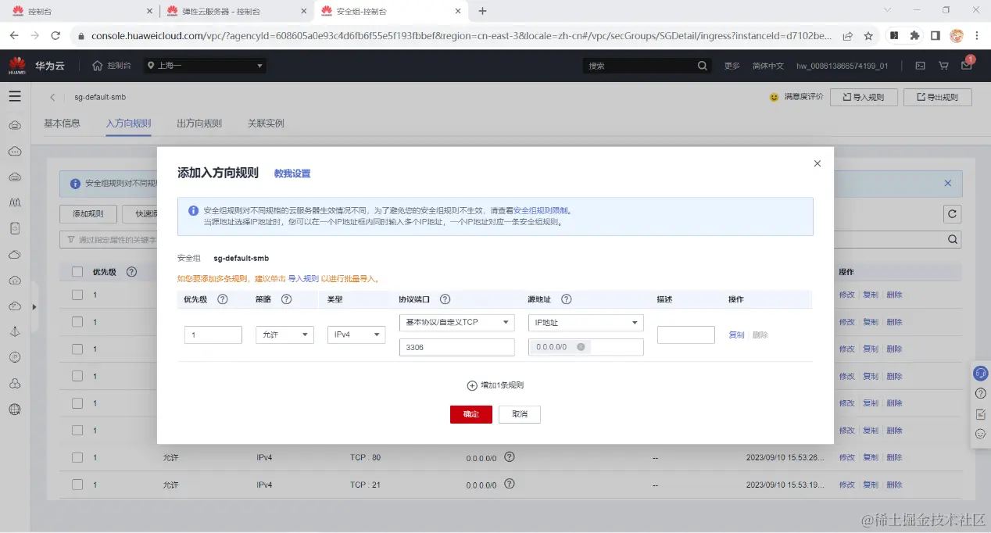
Task: Click the red 确定 button
Action: coord(471,414)
